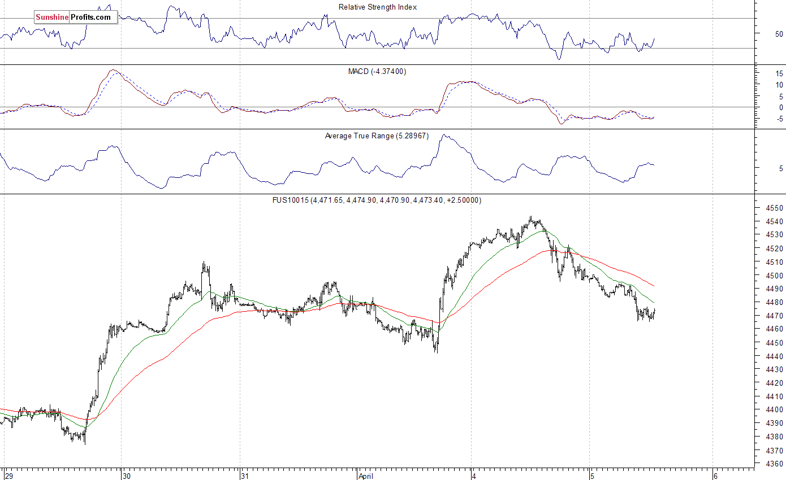Click price axis label 4360
Image resolution: width=786 pixels, height=480 pixels.
pos(775,464)
